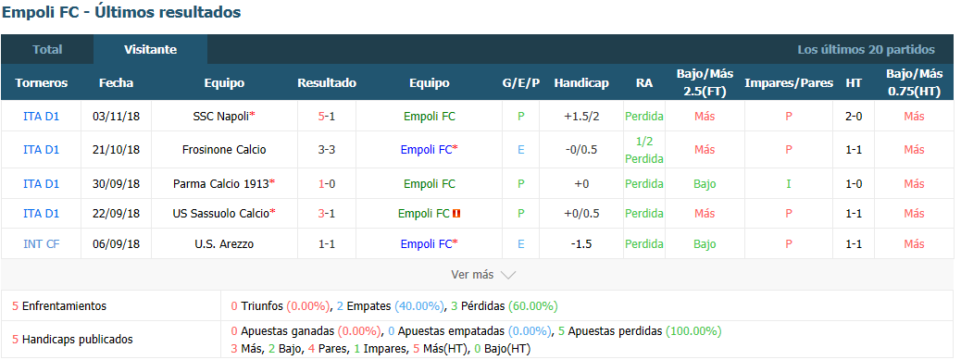Viewport: 961px width, 360px height.
Task: Click the Handicap column header
Action: pos(581,83)
